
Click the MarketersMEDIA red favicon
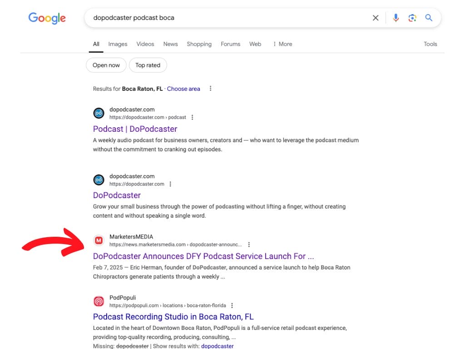point(99,240)
